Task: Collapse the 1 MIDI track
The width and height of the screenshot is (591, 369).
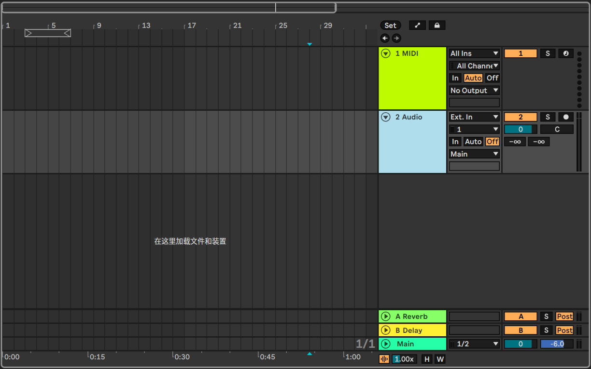Action: 385,53
